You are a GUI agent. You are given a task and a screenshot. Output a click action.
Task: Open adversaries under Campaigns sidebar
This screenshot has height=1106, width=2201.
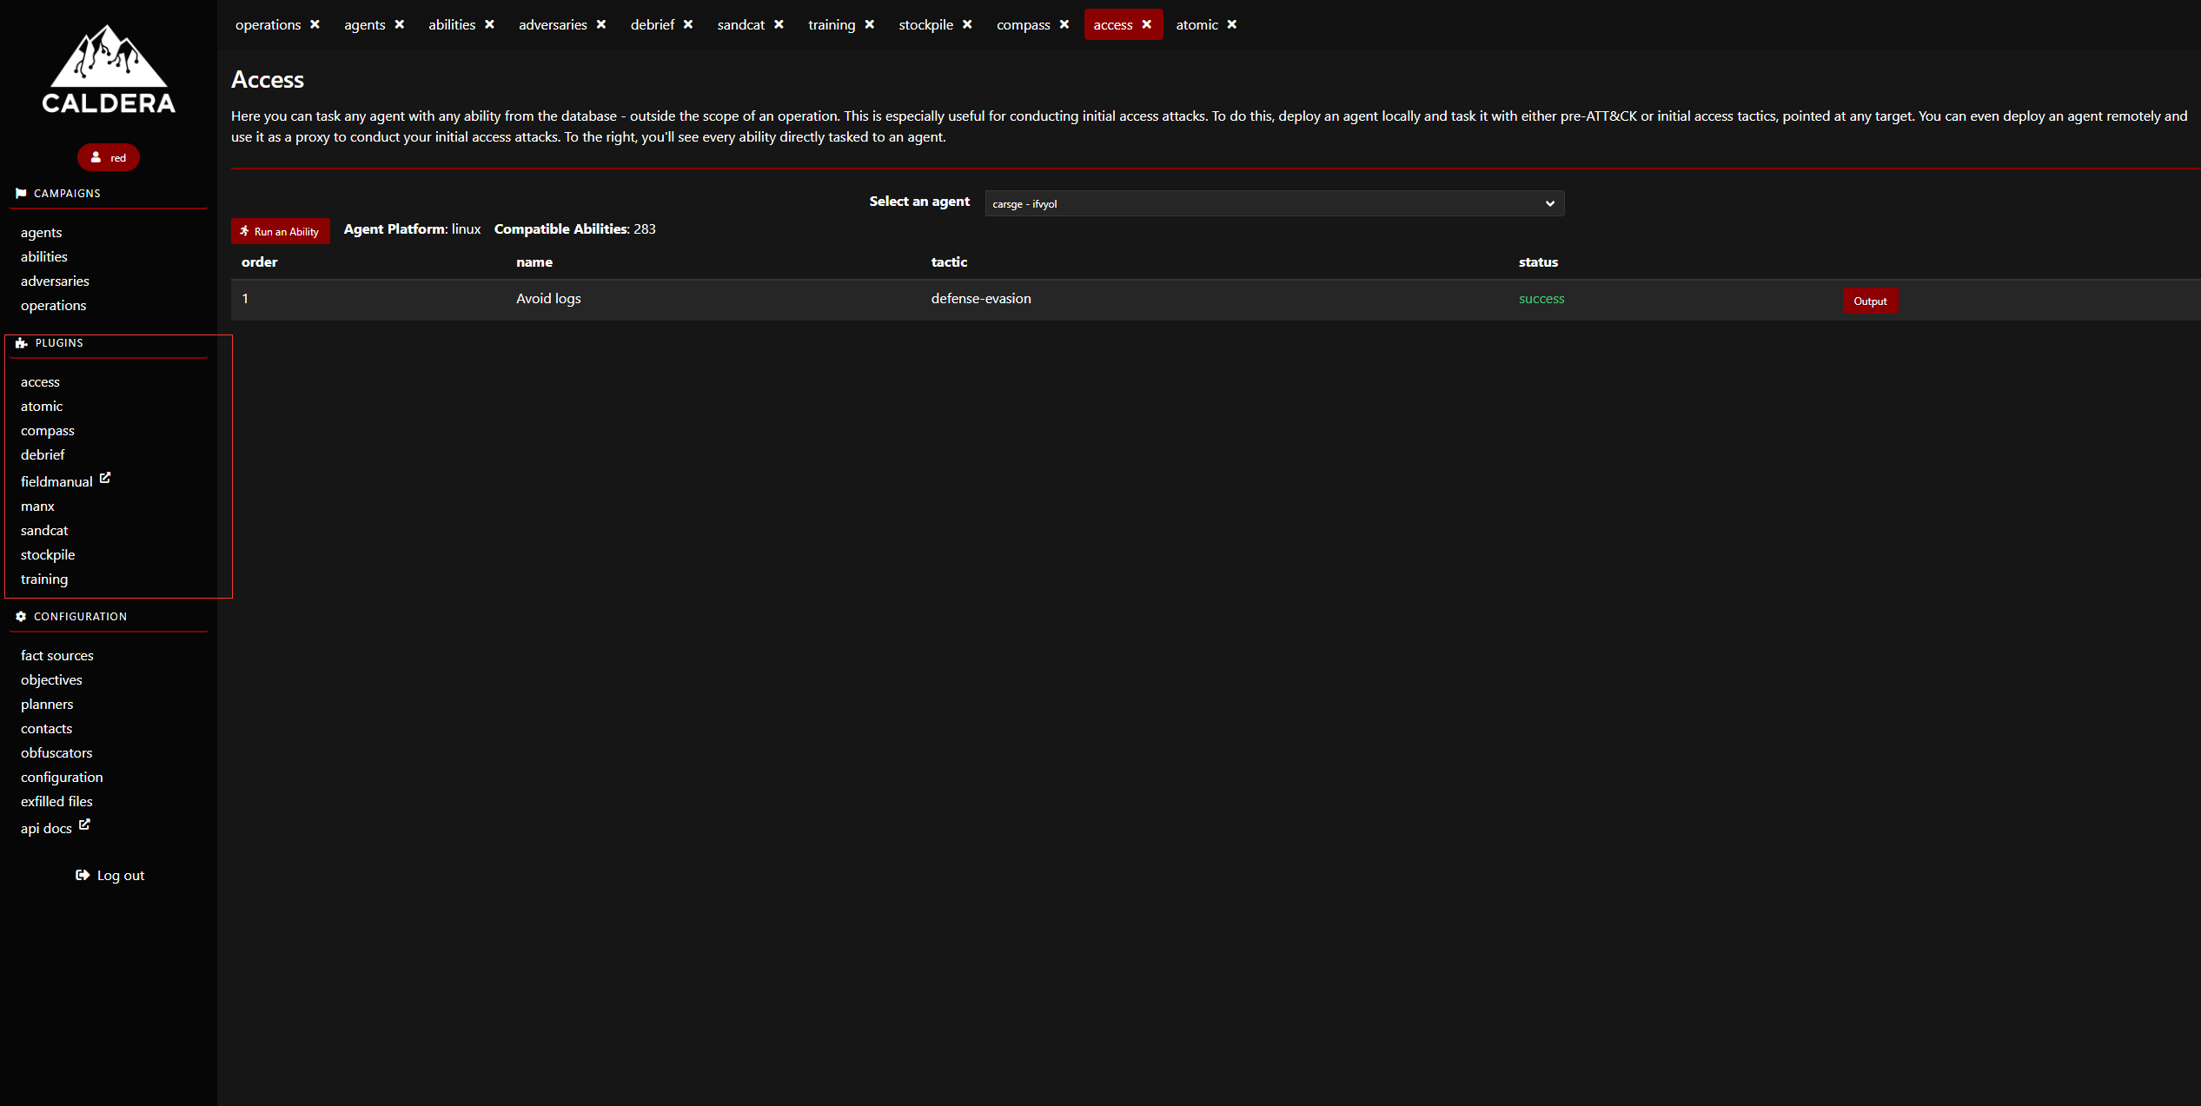point(55,281)
